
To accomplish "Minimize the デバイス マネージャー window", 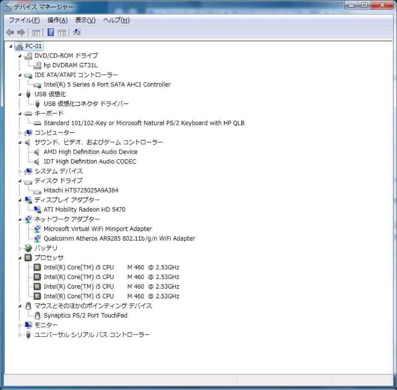I will coord(351,5).
